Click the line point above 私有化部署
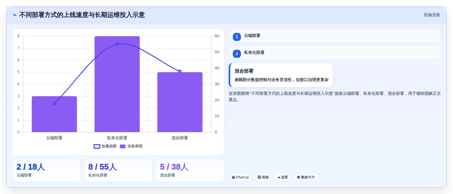The height and width of the screenshot is (194, 453). click(117, 44)
